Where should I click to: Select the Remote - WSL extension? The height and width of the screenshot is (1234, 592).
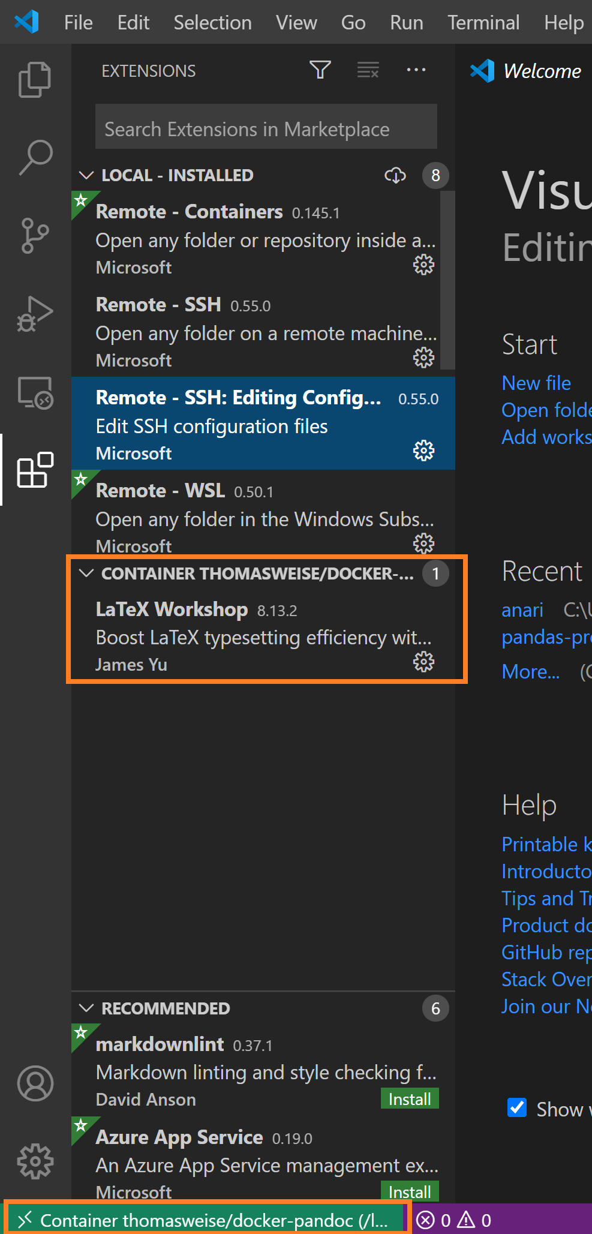(x=263, y=513)
